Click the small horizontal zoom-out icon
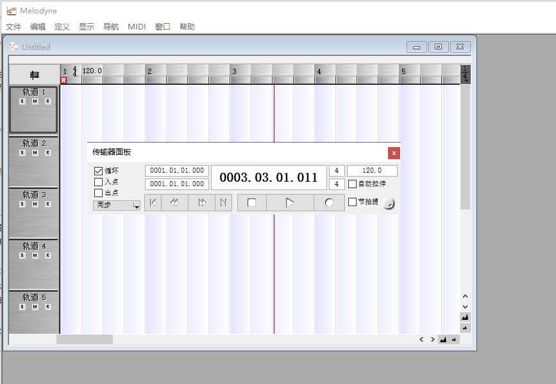Screen dimensions: 556x384 [x=454, y=340]
